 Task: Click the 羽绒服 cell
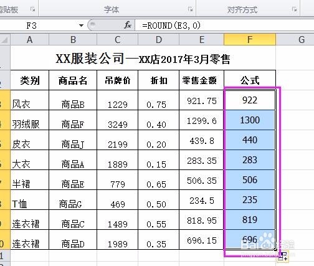point(30,120)
